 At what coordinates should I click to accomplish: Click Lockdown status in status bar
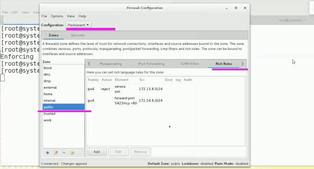click(x=197, y=164)
